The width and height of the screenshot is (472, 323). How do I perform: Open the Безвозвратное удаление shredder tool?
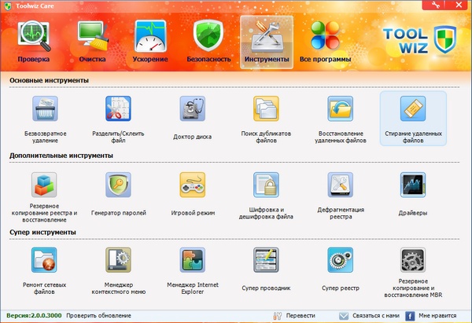pos(45,110)
